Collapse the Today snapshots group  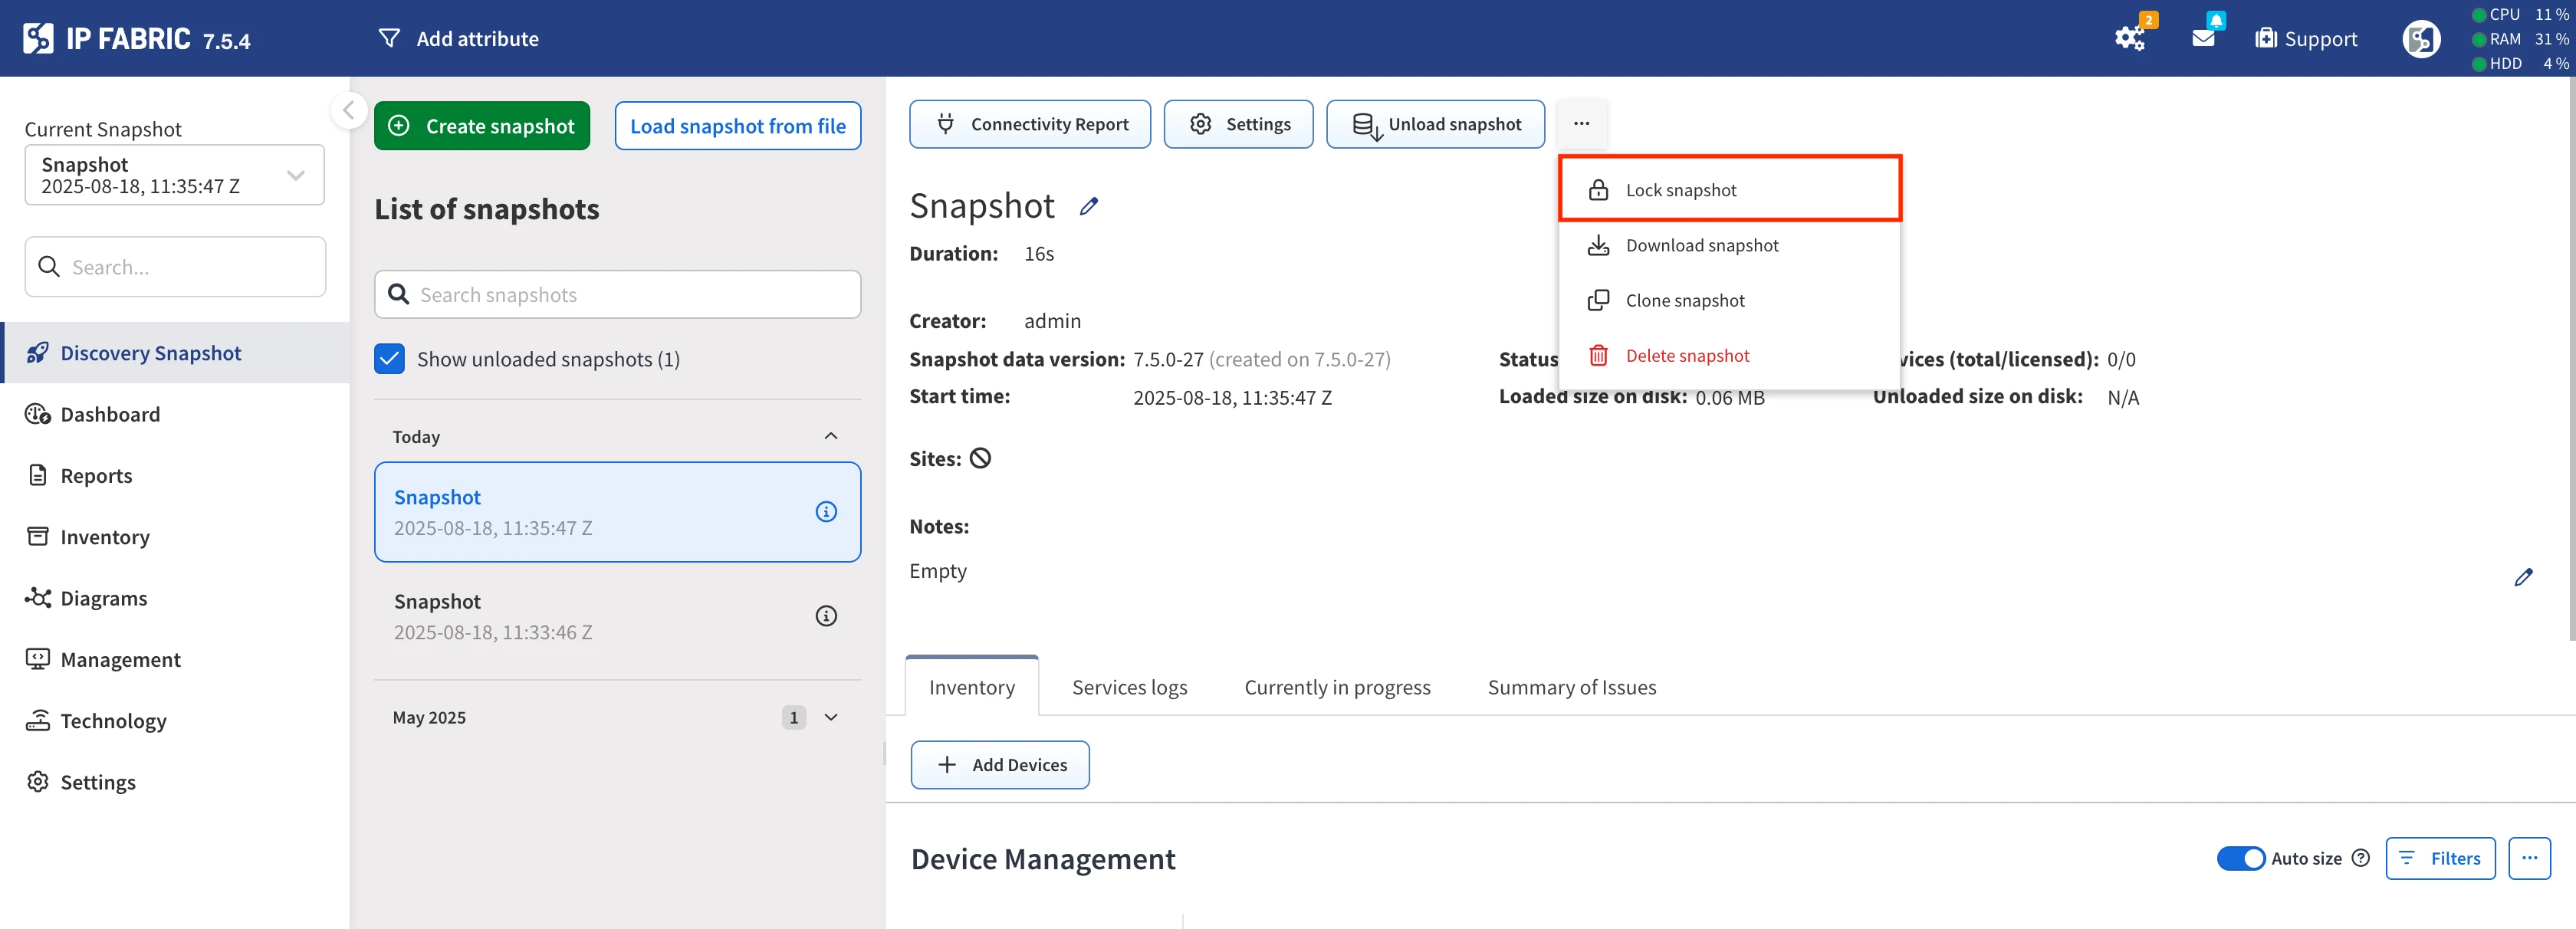[830, 436]
